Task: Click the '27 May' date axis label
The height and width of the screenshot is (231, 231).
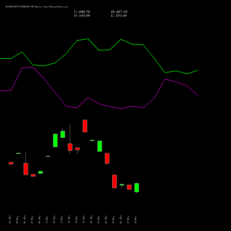Action: (128, 219)
